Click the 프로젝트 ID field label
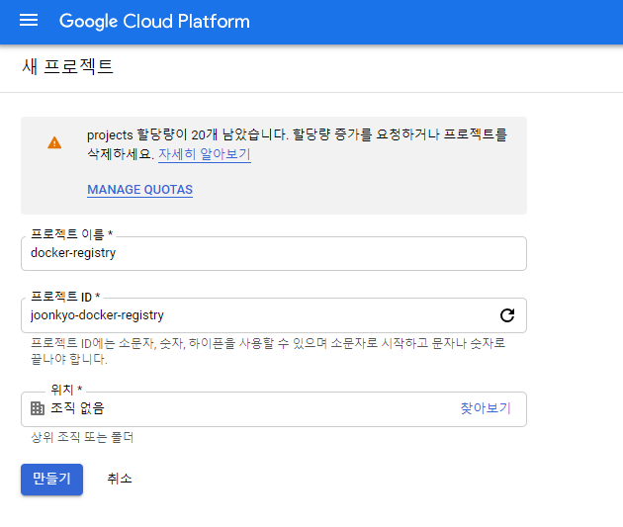Screen dimensions: 623x527 point(65,297)
